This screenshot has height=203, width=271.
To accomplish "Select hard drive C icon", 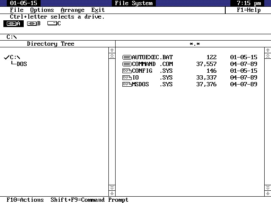I will (54, 24).
